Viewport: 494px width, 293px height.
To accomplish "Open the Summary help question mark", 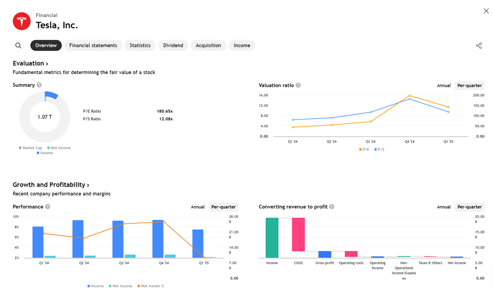I will point(39,85).
